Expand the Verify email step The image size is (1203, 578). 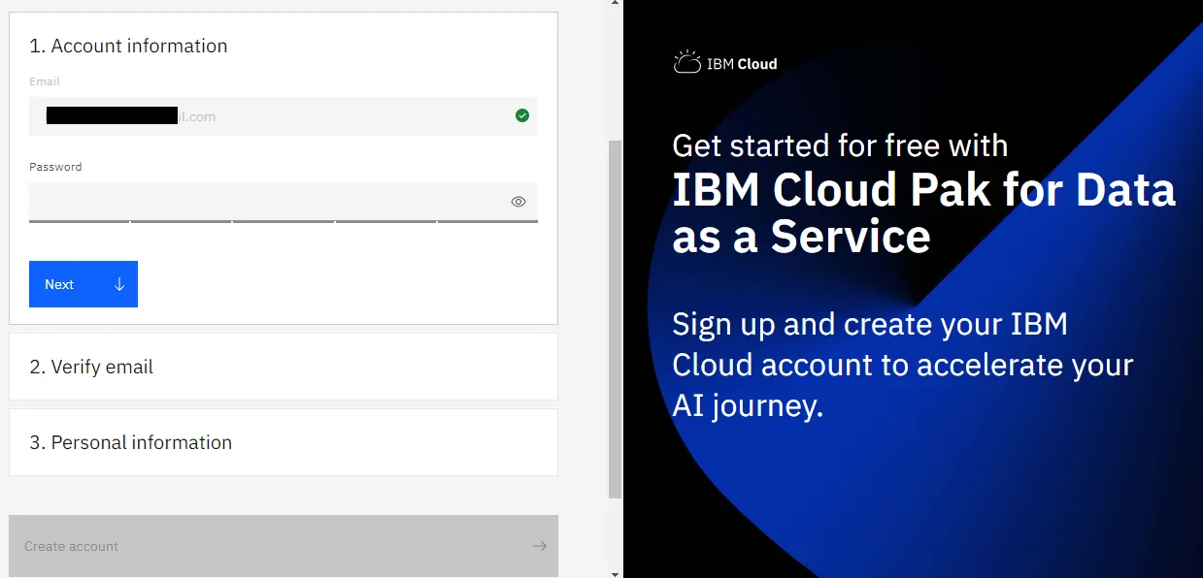pyautogui.click(x=284, y=367)
